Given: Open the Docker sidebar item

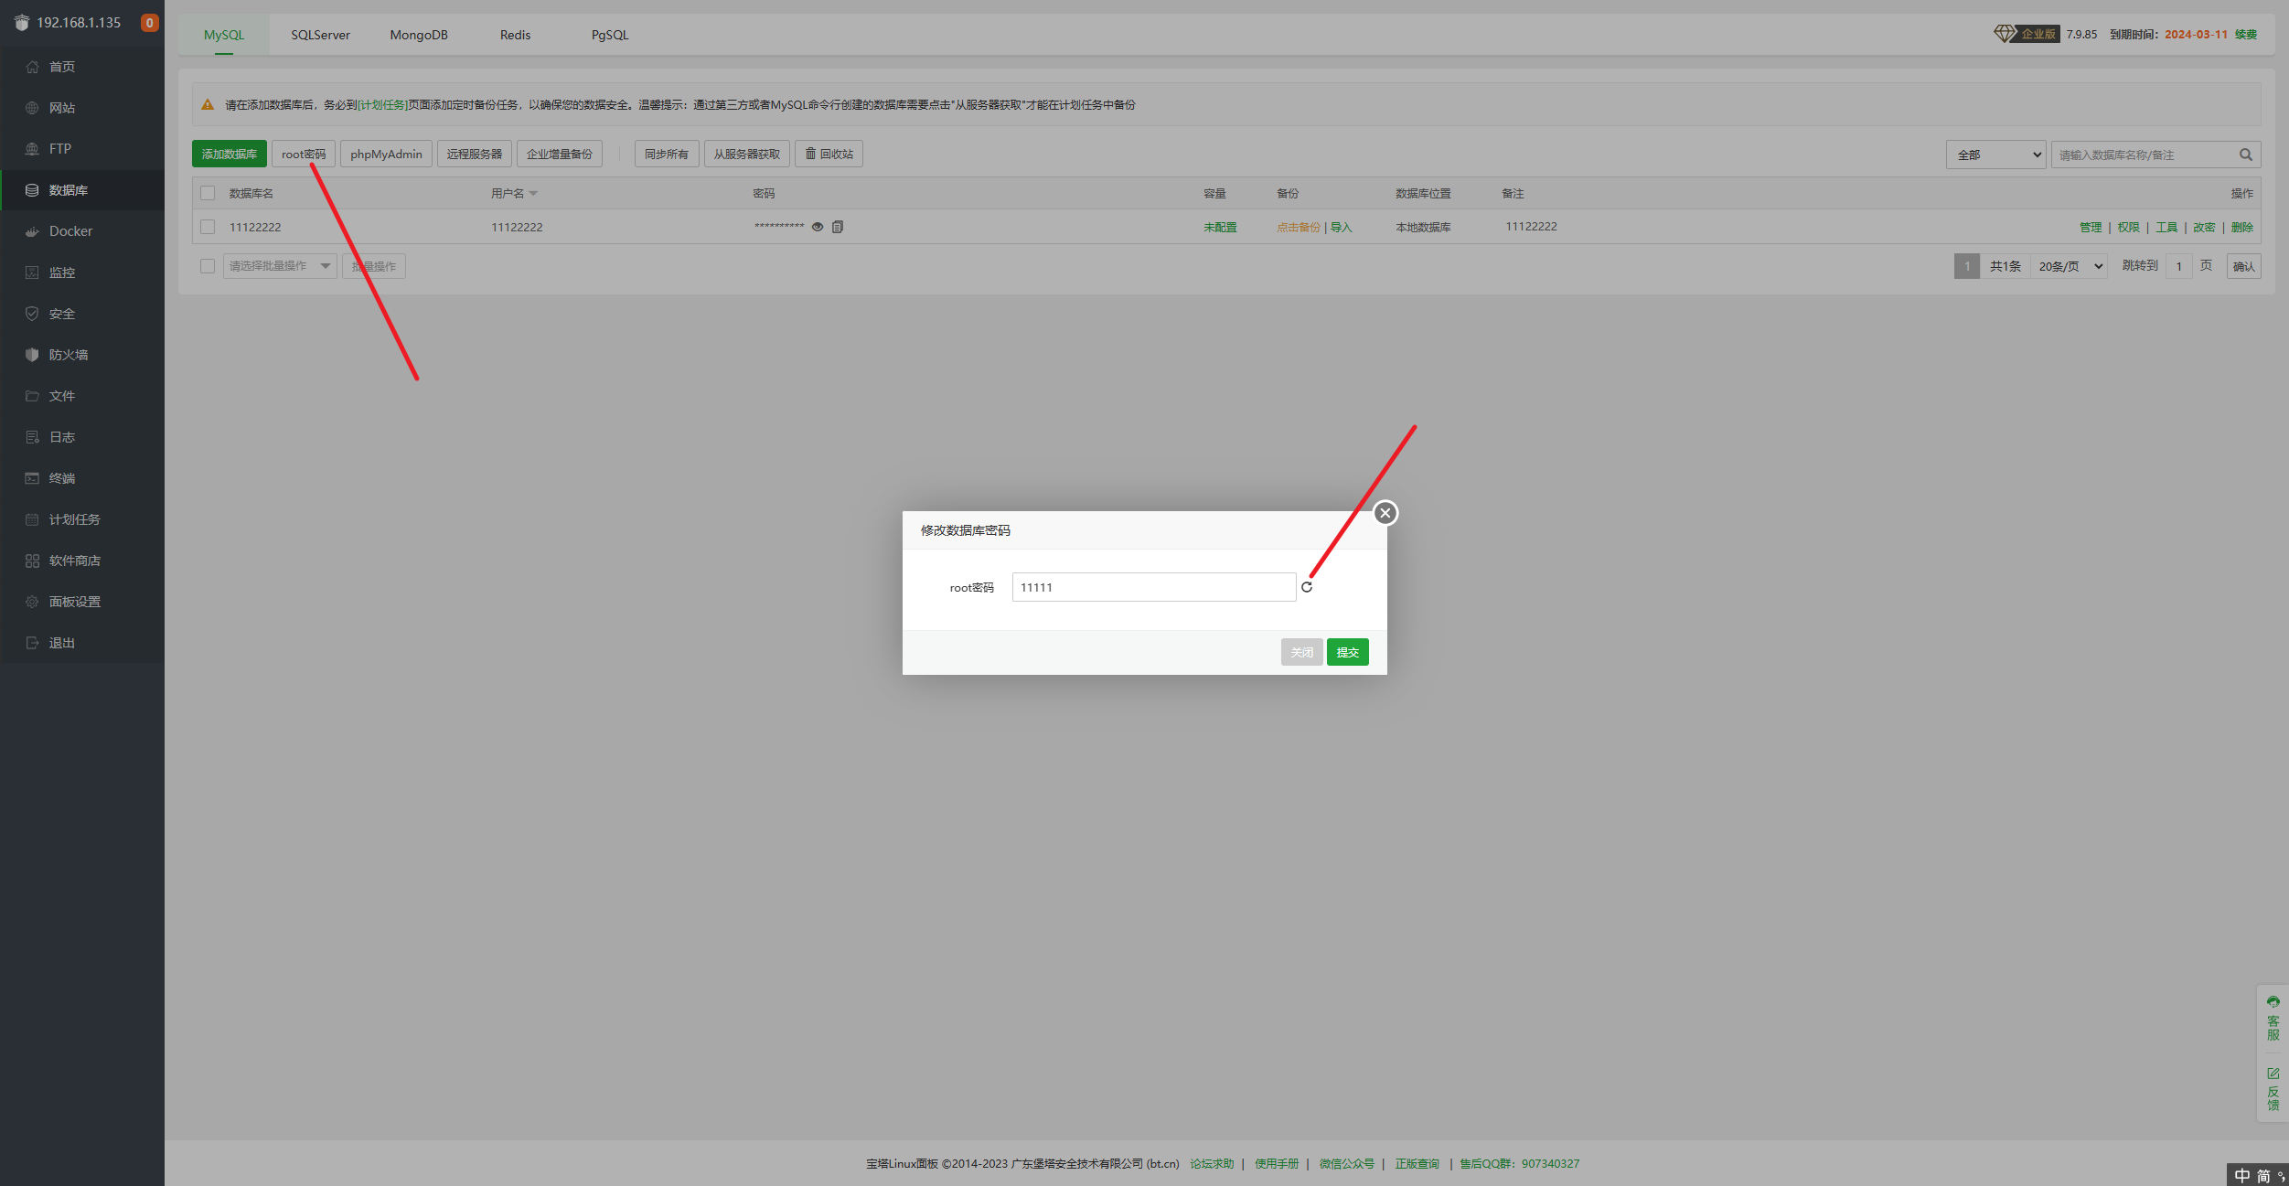Looking at the screenshot, I should [x=70, y=231].
